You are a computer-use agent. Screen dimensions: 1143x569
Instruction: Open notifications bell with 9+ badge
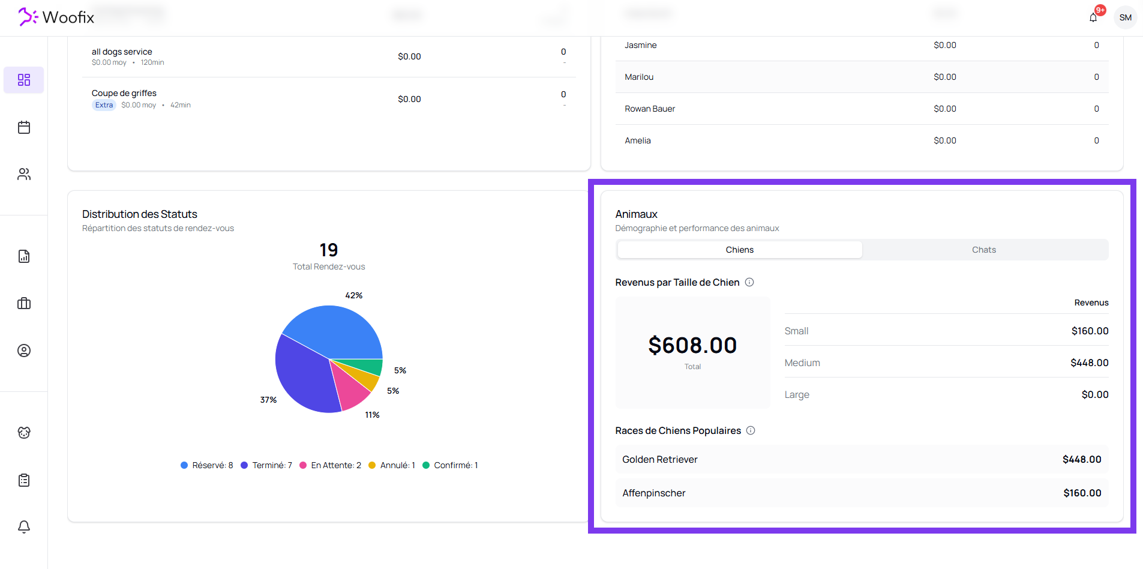point(1093,17)
